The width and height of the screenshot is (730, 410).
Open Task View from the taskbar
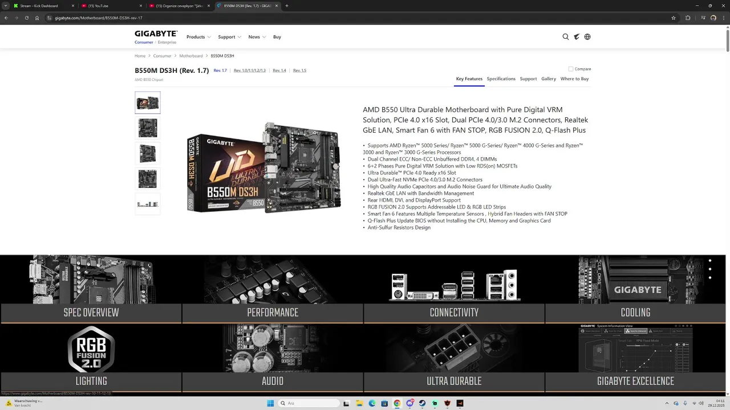346,403
